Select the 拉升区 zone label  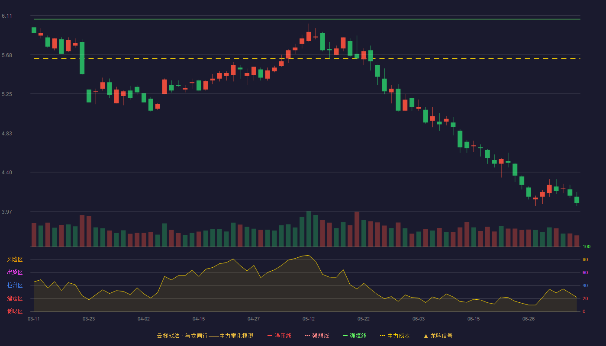click(x=15, y=285)
